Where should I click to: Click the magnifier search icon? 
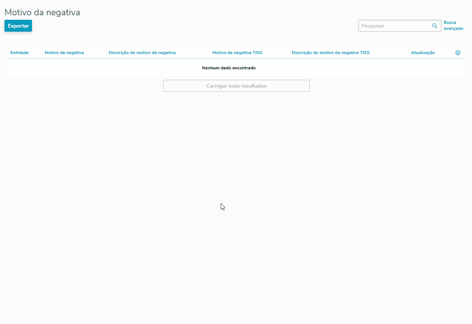[x=434, y=26]
